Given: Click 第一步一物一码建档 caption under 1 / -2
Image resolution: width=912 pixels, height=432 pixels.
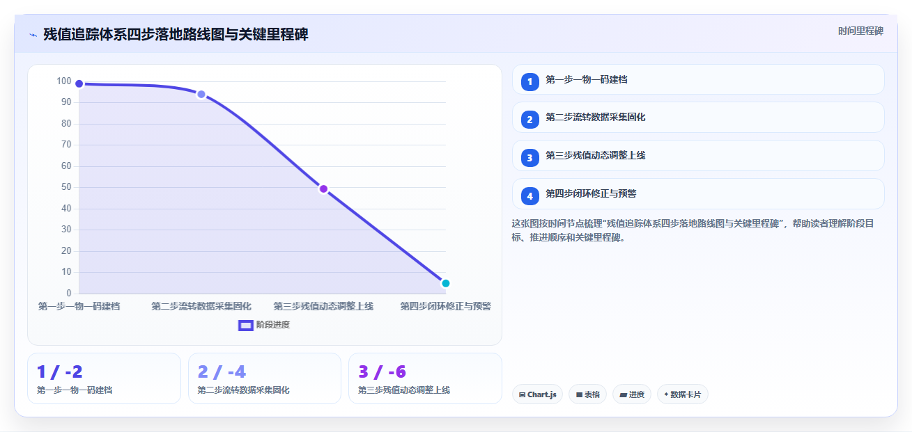Looking at the screenshot, I should pos(75,390).
